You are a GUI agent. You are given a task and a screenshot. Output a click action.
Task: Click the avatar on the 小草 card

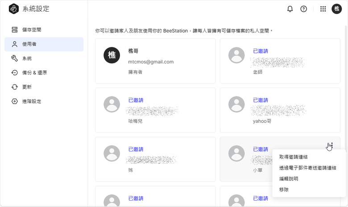point(236,153)
